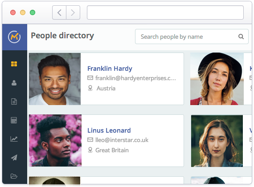Click the browser back arrow

pos(59,12)
